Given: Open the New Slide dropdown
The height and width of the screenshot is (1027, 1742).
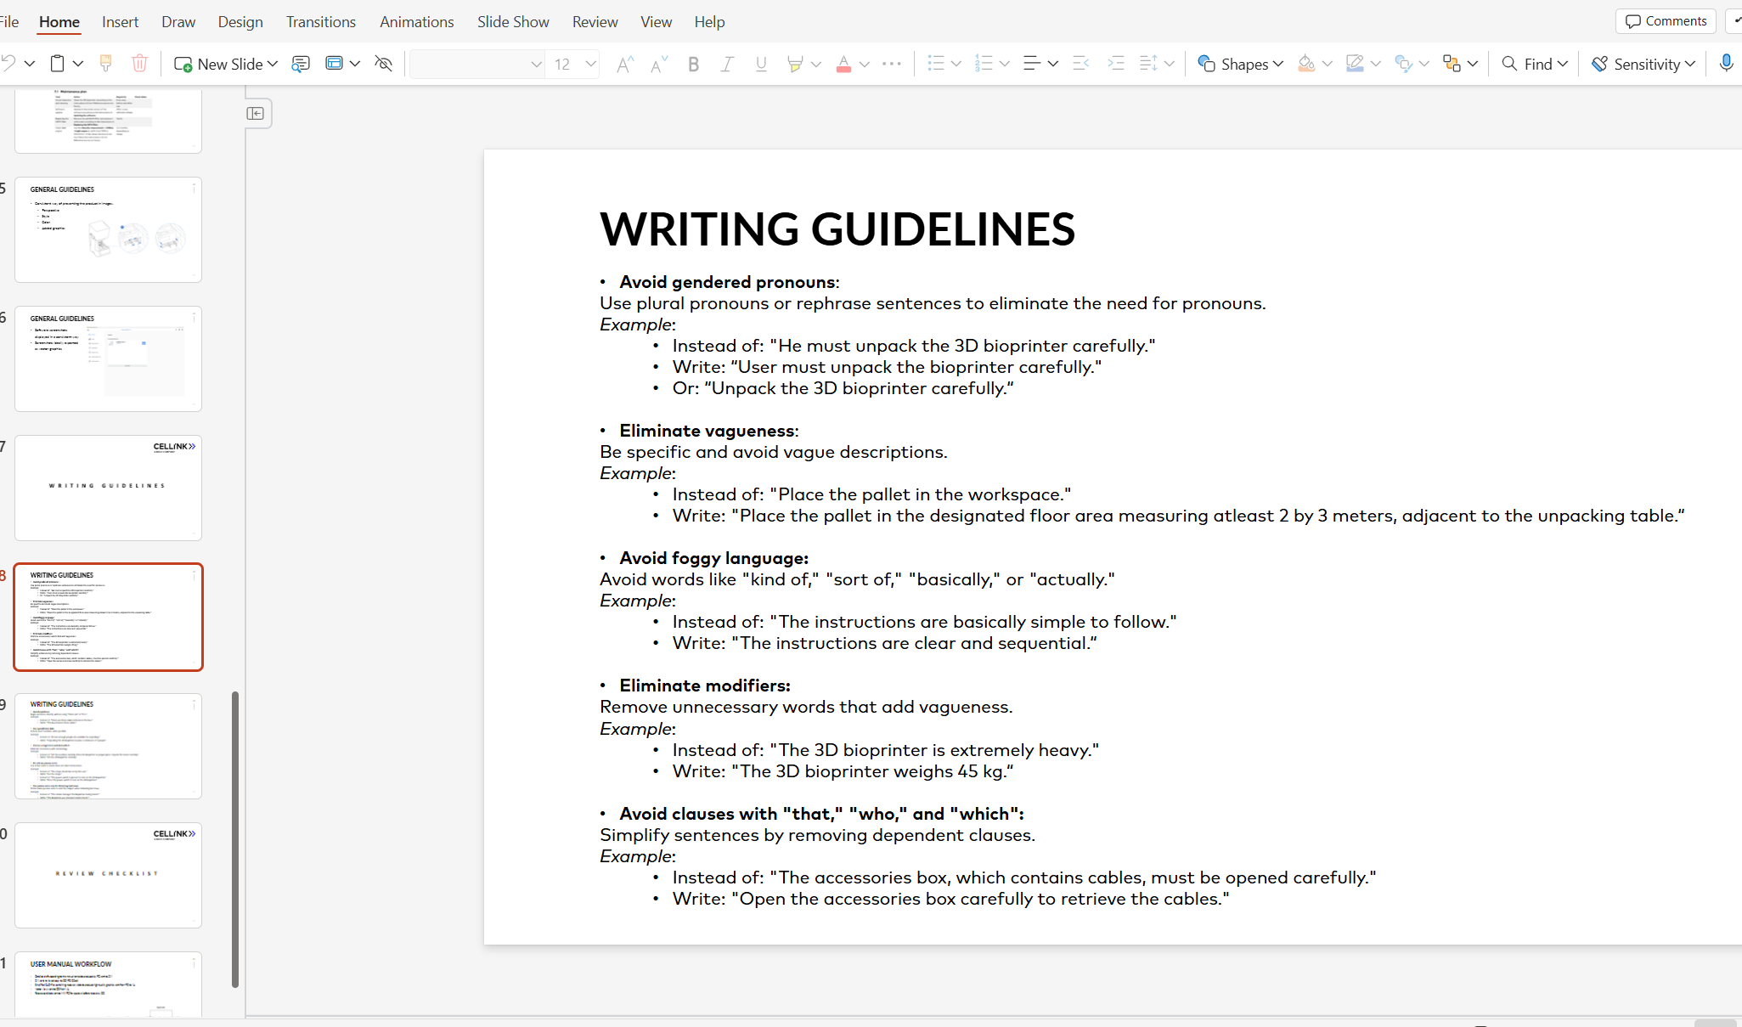Looking at the screenshot, I should click(x=273, y=64).
